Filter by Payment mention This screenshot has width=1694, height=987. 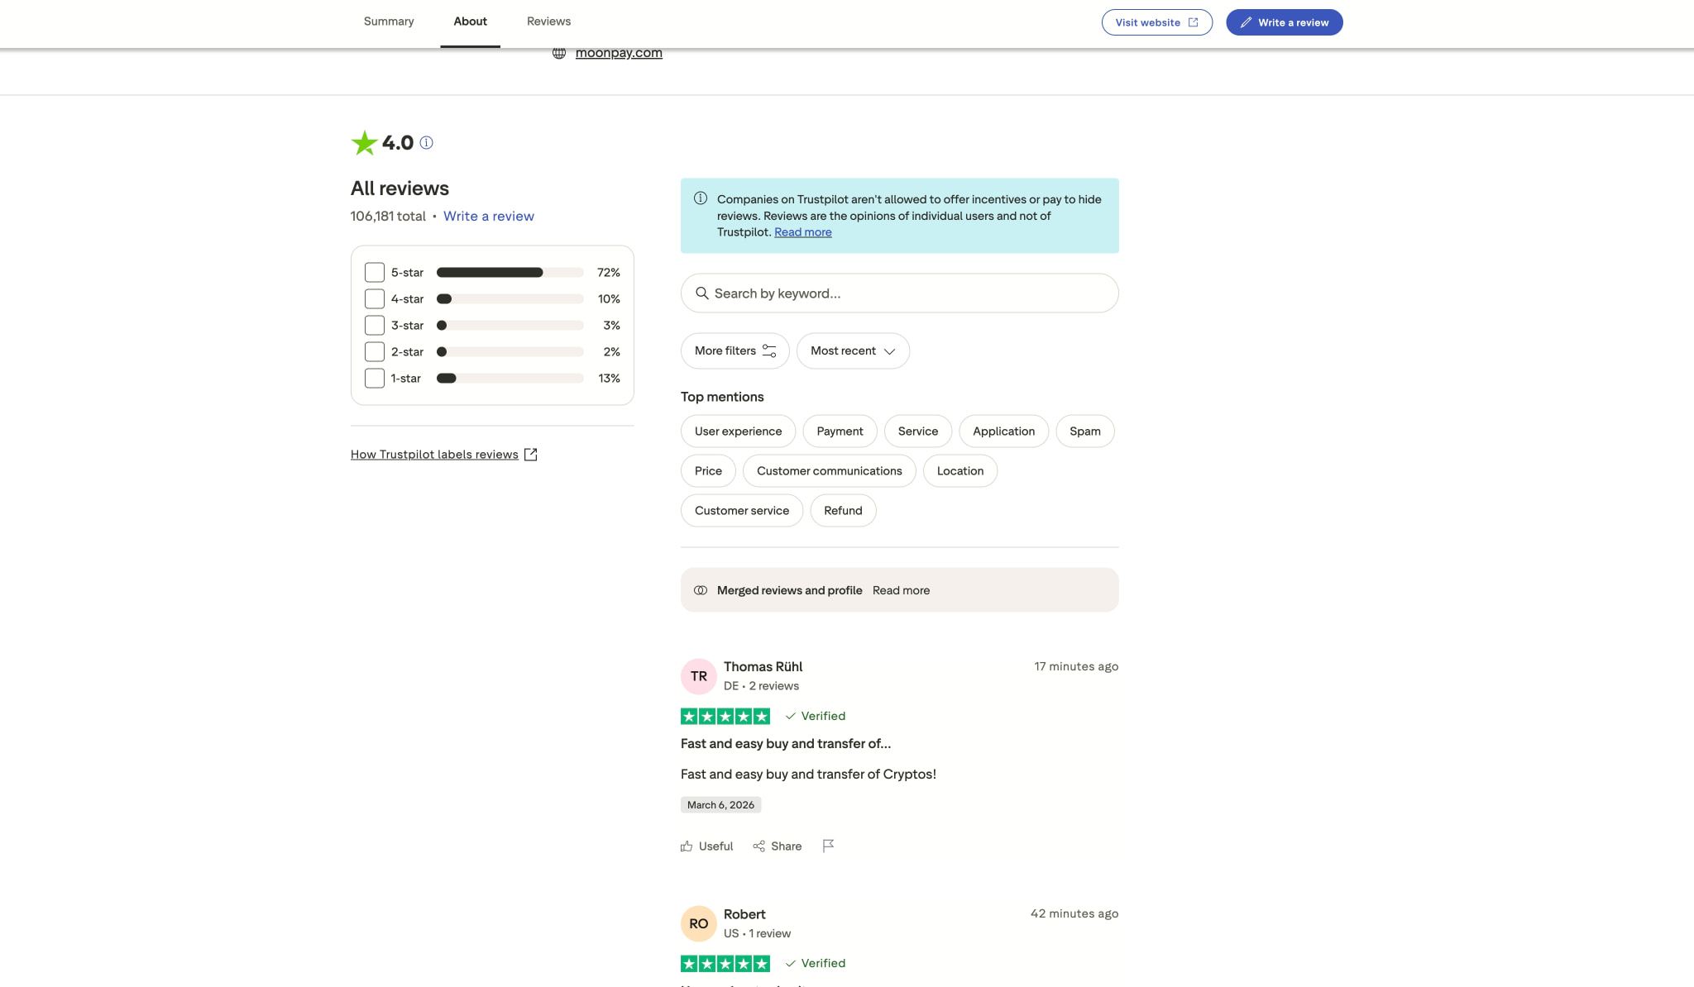click(840, 432)
